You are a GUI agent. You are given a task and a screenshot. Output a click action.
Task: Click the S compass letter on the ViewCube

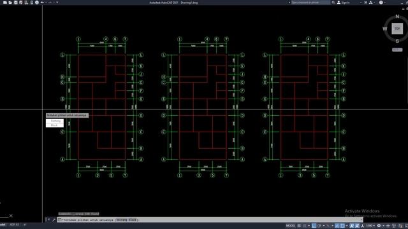[x=397, y=41]
